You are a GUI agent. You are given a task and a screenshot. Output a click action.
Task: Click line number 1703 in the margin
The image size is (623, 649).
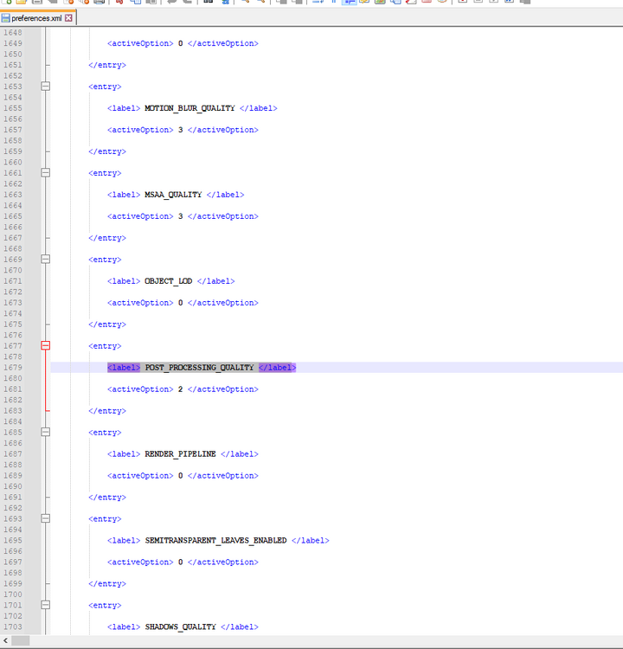click(13, 627)
